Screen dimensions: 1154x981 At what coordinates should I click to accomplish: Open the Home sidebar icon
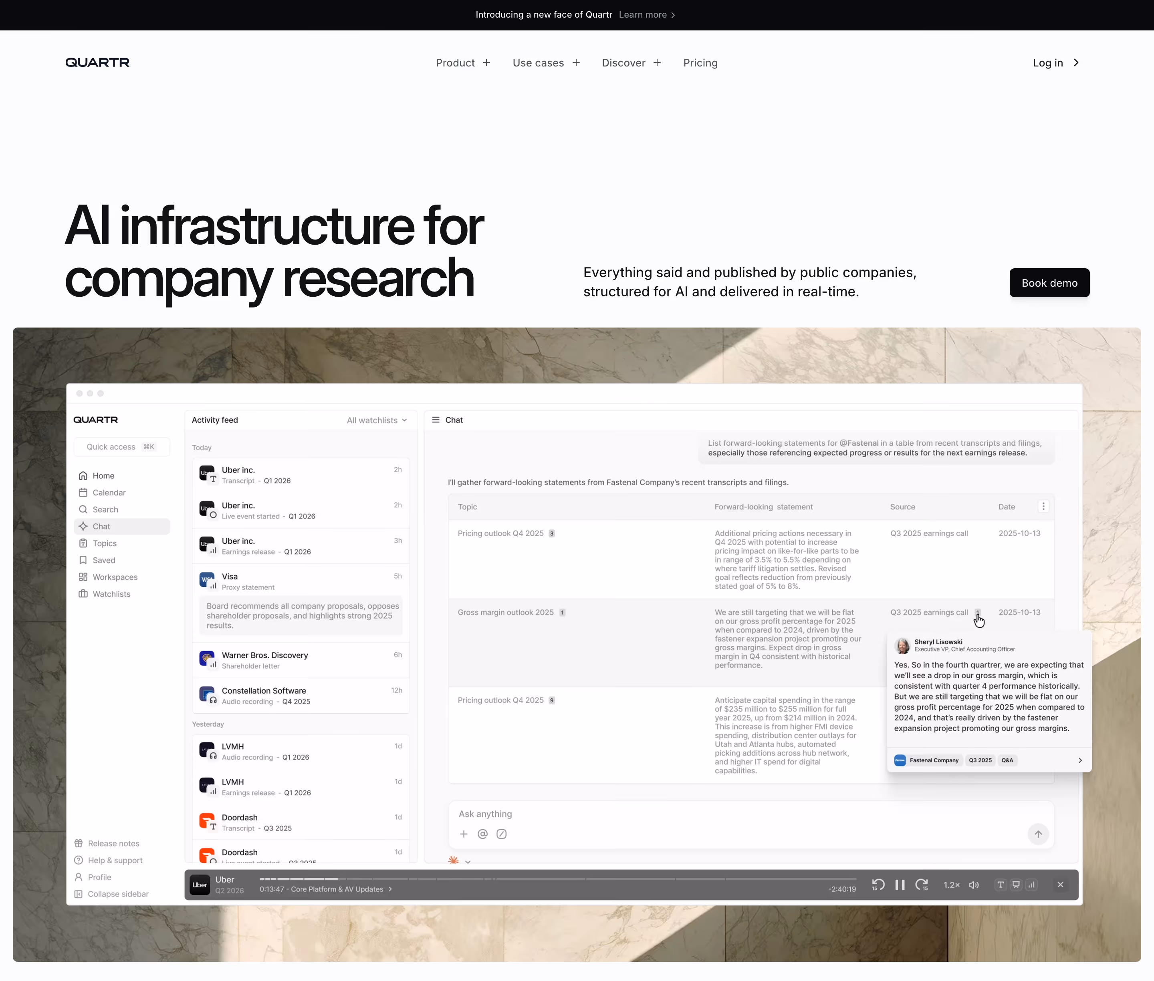(83, 476)
